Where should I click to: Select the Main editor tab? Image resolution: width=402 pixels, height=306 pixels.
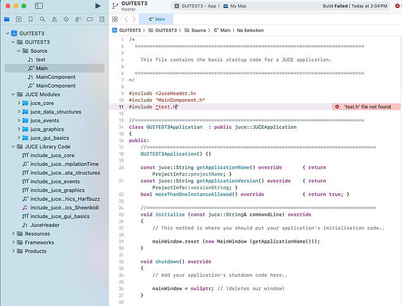click(x=156, y=19)
